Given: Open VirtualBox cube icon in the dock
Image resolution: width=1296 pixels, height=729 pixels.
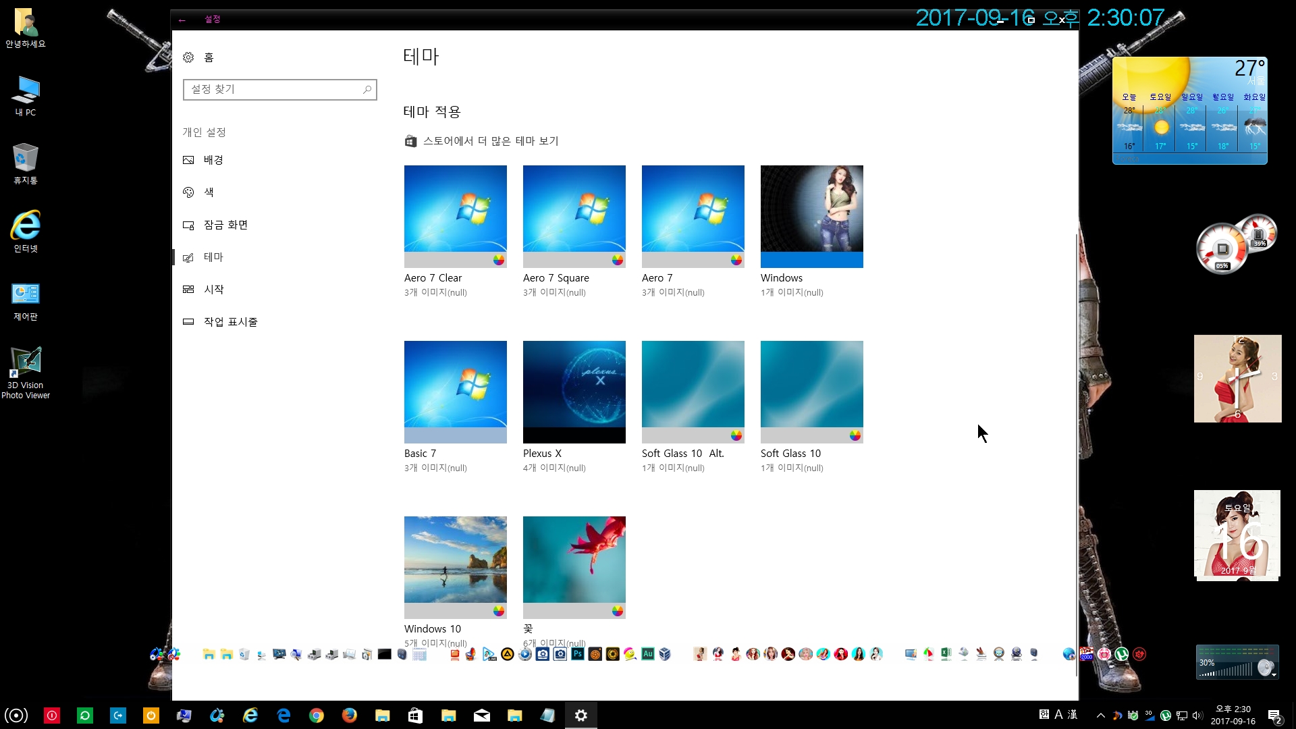Looking at the screenshot, I should [665, 654].
